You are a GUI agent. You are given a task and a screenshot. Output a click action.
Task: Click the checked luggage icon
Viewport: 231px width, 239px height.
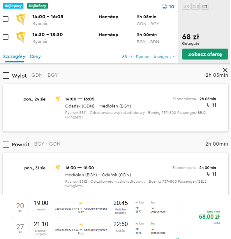[195, 6]
